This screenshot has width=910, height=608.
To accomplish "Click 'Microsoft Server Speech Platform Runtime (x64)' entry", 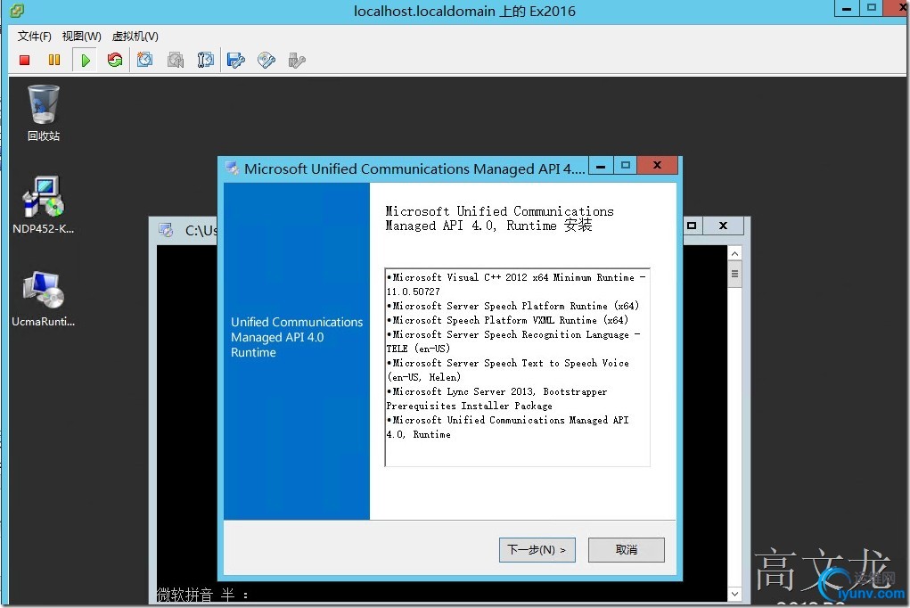I will tap(513, 306).
